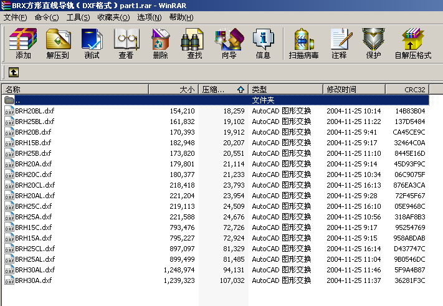Select the DXF icon of BRH25B.dxf
The width and height of the screenshot is (443, 306).
(9, 153)
